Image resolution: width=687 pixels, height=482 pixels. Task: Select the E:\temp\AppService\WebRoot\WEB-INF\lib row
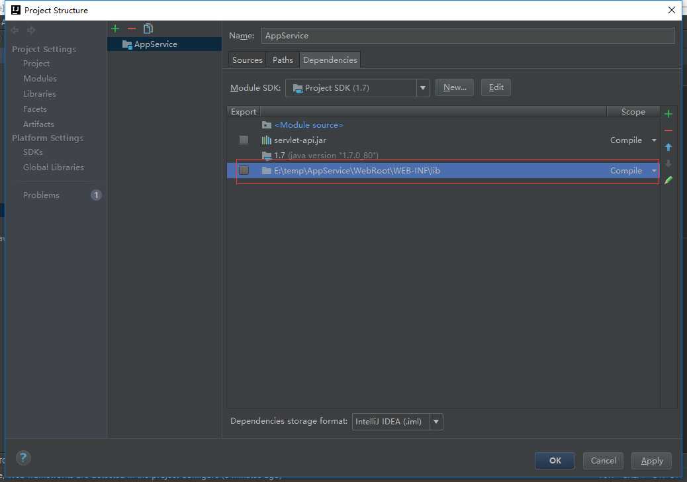pyautogui.click(x=443, y=170)
